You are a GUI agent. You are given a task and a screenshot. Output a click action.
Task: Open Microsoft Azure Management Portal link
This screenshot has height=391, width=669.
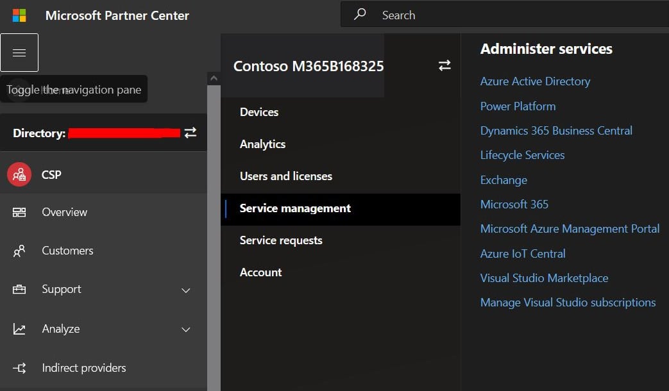click(570, 229)
